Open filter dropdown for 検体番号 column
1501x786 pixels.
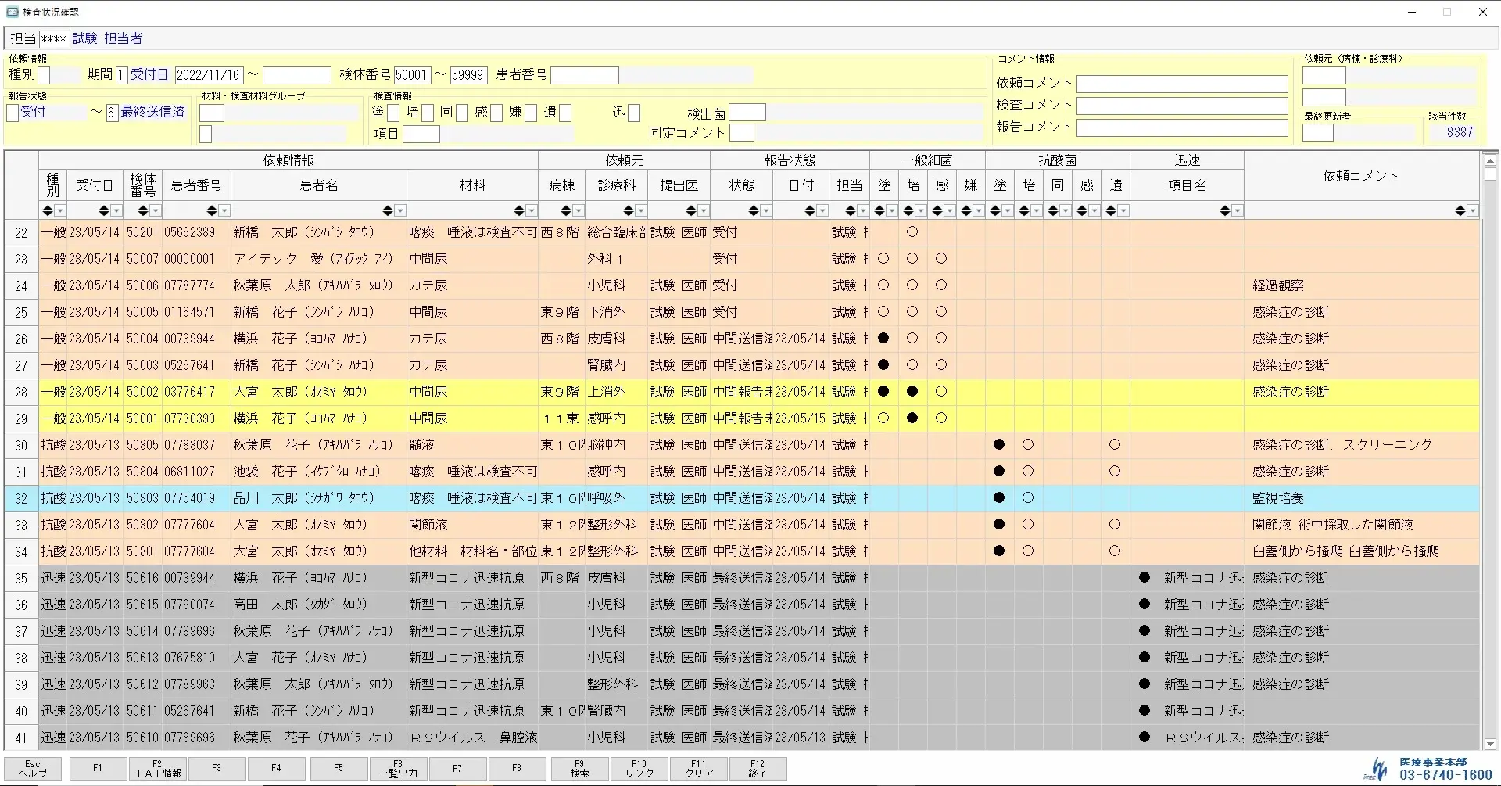(x=156, y=211)
